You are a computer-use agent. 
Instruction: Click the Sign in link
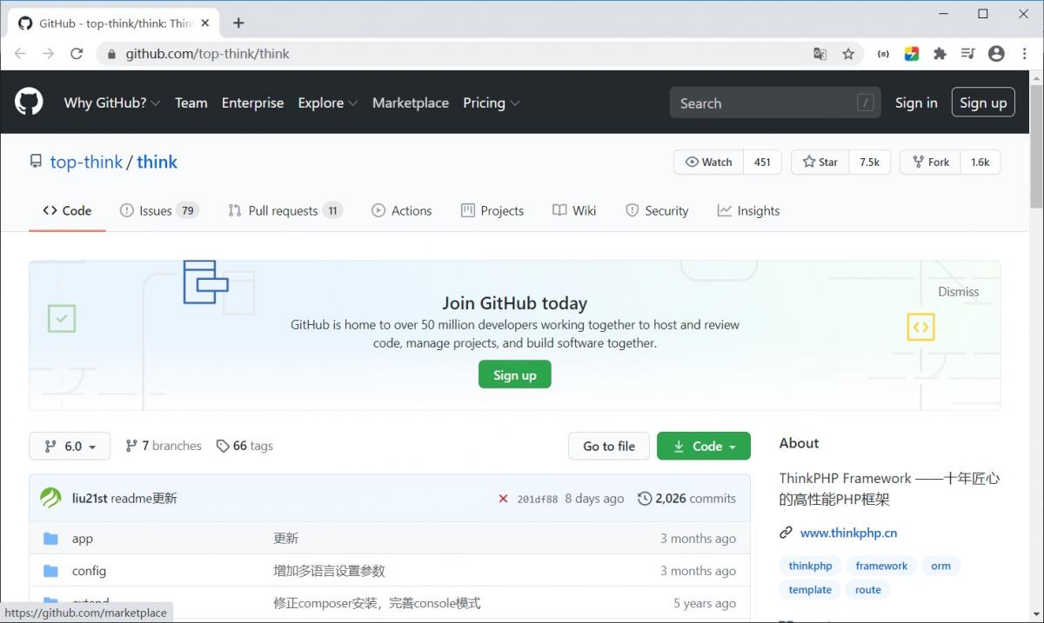[916, 103]
